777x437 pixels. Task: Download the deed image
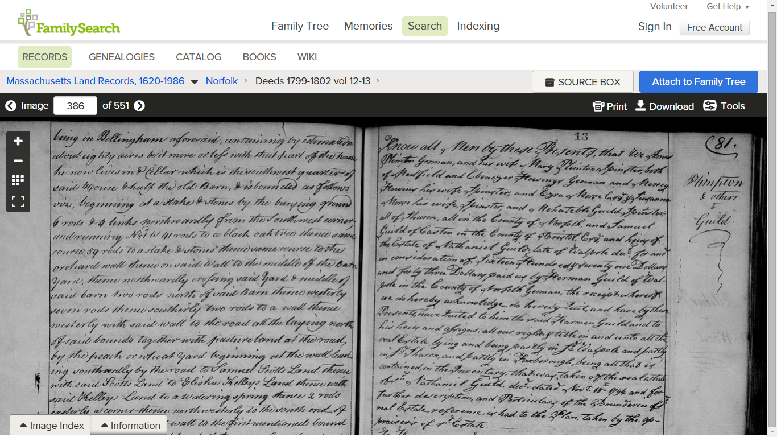coord(664,106)
